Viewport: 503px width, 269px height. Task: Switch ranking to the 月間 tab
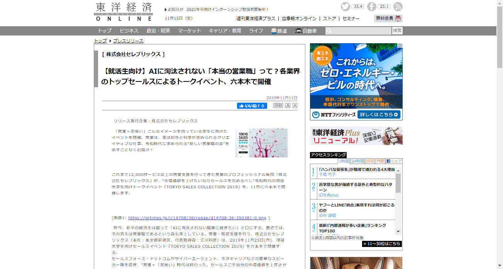point(380,161)
